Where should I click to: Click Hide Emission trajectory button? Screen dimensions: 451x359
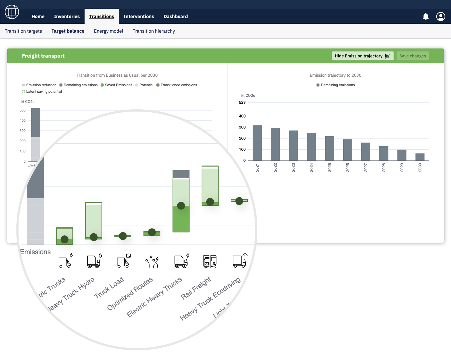(362, 56)
